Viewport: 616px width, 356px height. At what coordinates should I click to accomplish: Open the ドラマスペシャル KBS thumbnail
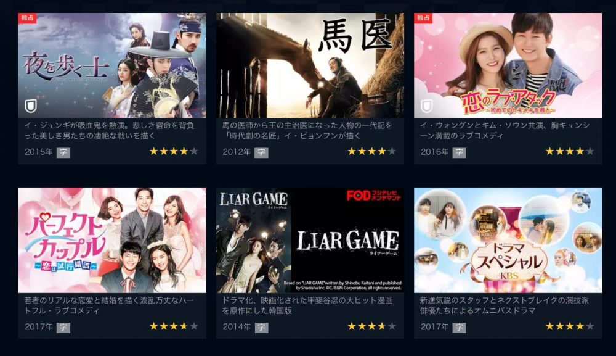click(x=508, y=241)
